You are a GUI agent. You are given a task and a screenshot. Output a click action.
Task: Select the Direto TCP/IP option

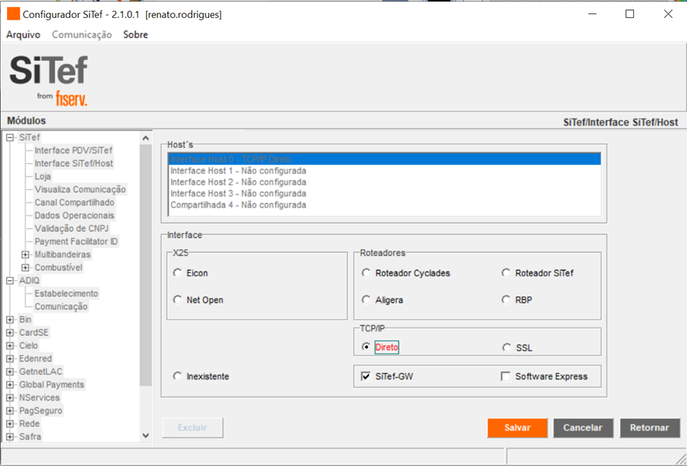(x=367, y=347)
